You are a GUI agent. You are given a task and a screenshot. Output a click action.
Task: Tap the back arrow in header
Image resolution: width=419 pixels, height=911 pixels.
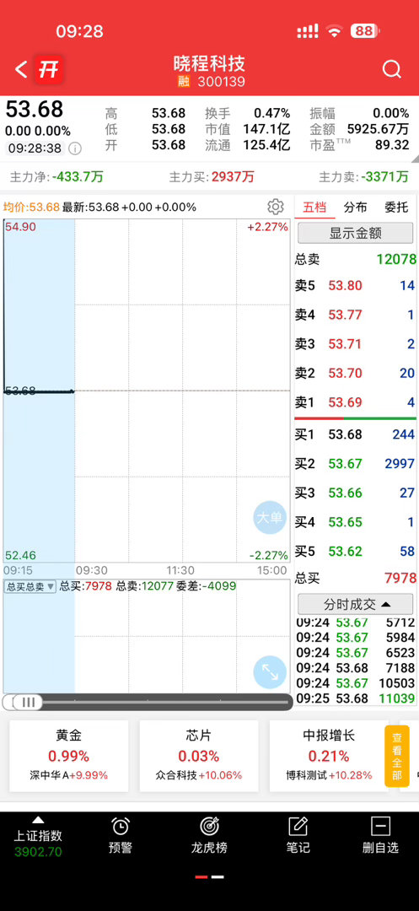21,70
